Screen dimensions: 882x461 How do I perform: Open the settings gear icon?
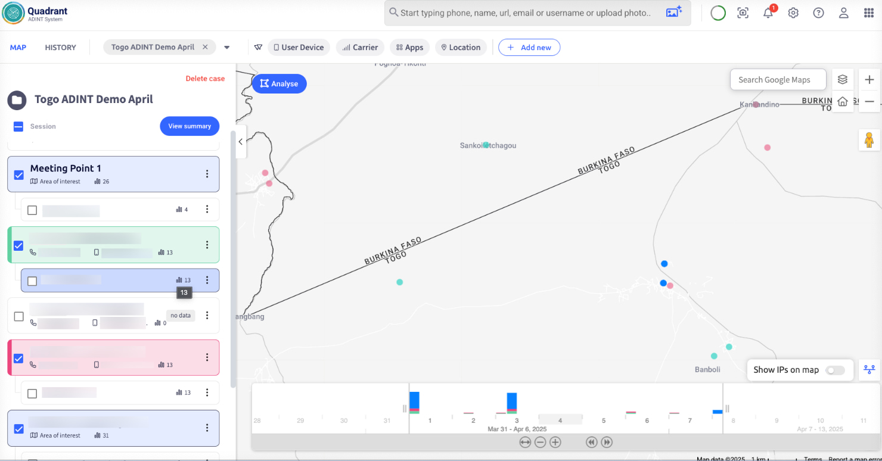click(793, 13)
